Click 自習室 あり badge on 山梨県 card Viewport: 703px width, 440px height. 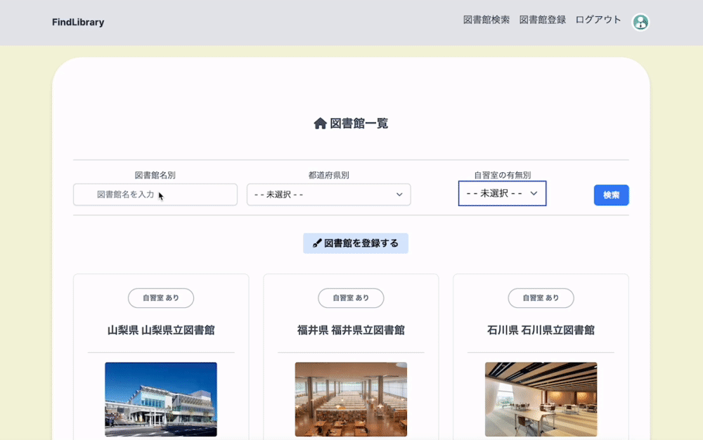pyautogui.click(x=161, y=298)
